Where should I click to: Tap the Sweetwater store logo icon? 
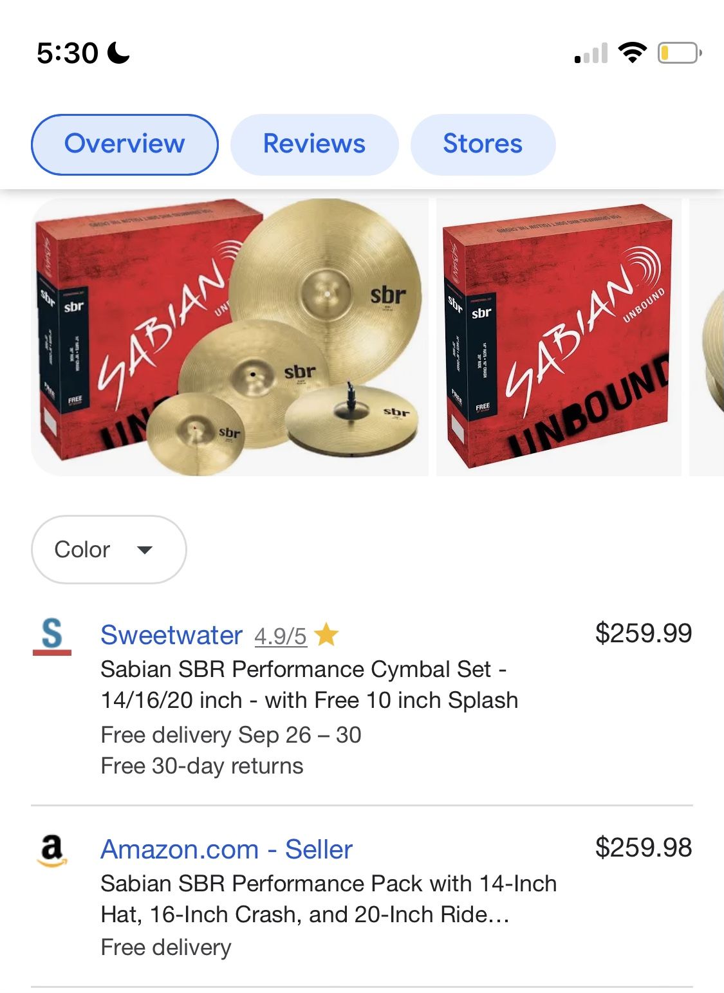[52, 636]
